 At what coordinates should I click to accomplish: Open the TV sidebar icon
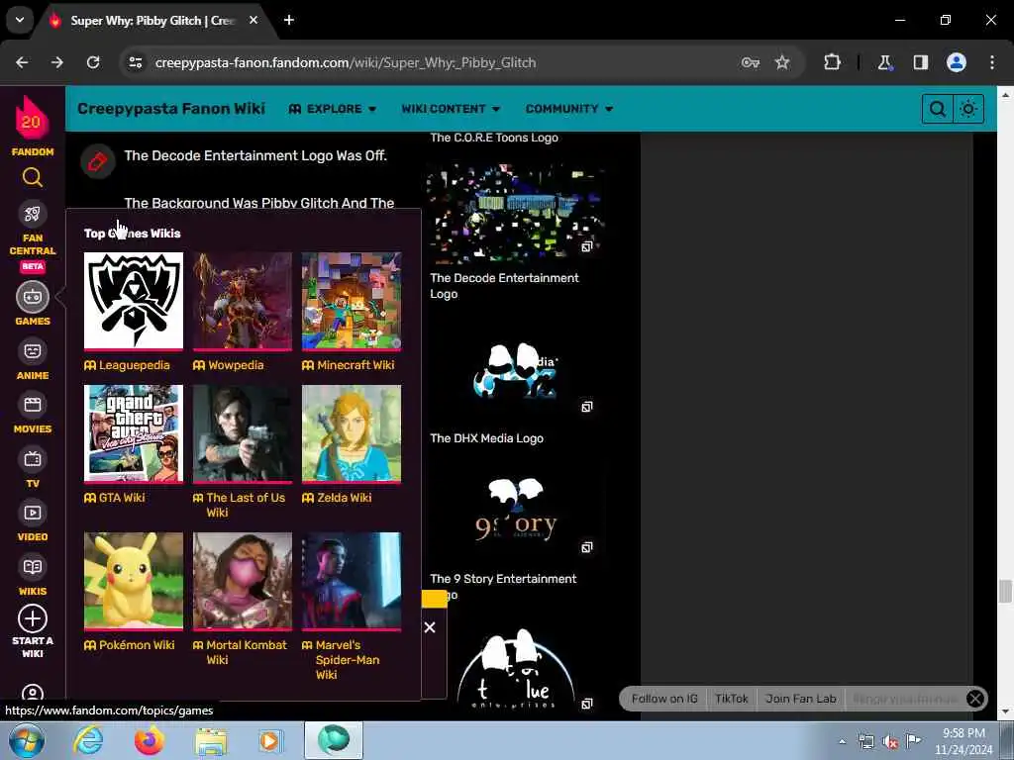pyautogui.click(x=33, y=459)
